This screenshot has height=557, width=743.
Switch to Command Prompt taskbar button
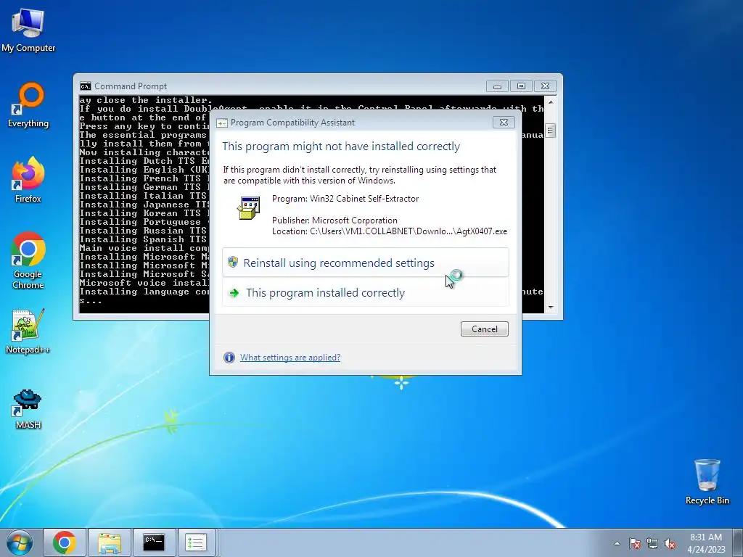154,542
